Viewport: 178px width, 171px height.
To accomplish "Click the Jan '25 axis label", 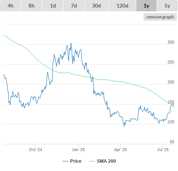I will point(78,150).
